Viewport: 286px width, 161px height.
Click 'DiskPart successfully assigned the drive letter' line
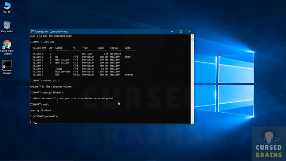[72, 98]
